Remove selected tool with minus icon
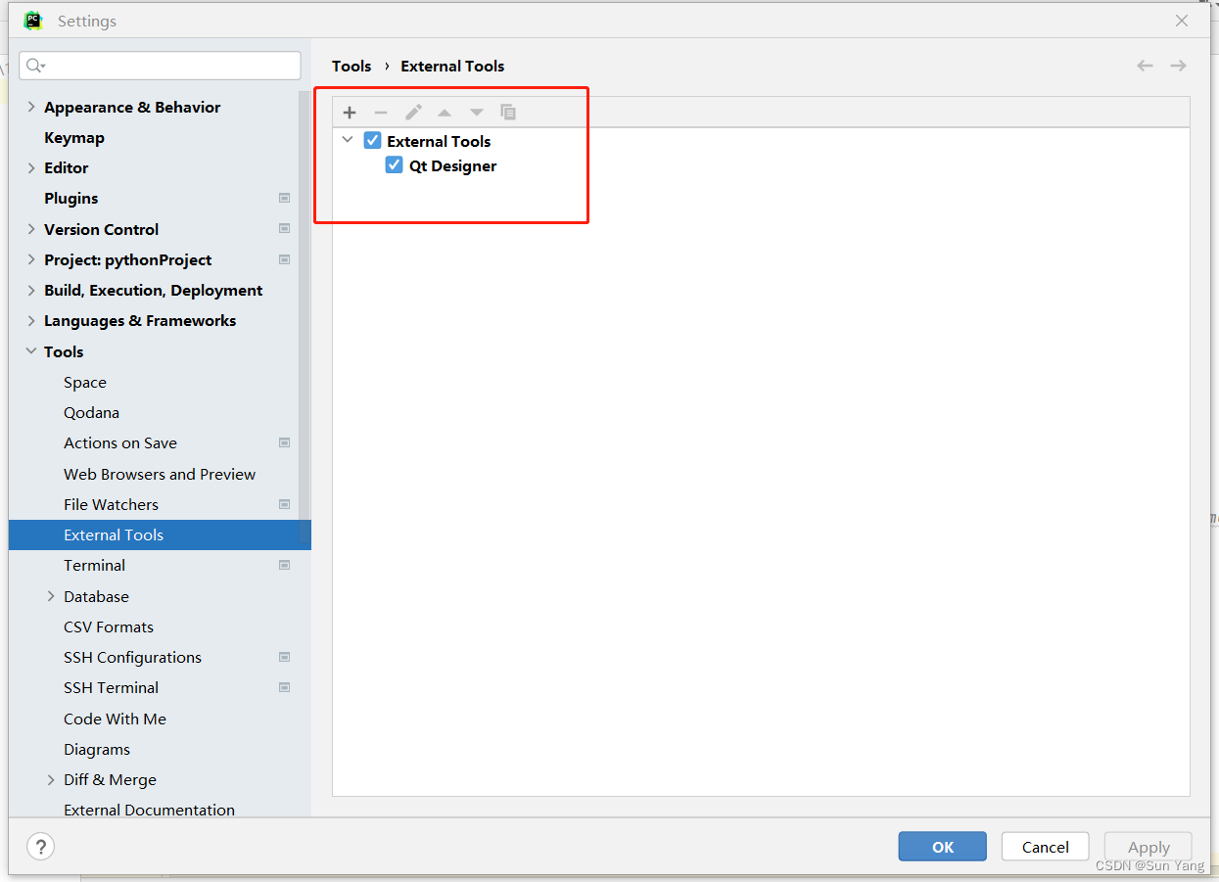Viewport: 1219px width, 882px height. click(381, 113)
